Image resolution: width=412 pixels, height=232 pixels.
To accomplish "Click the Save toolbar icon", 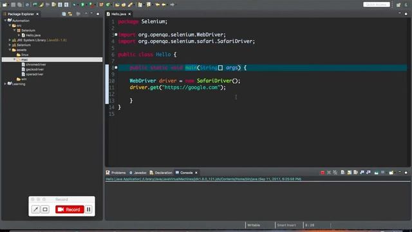I will [x=13, y=5].
